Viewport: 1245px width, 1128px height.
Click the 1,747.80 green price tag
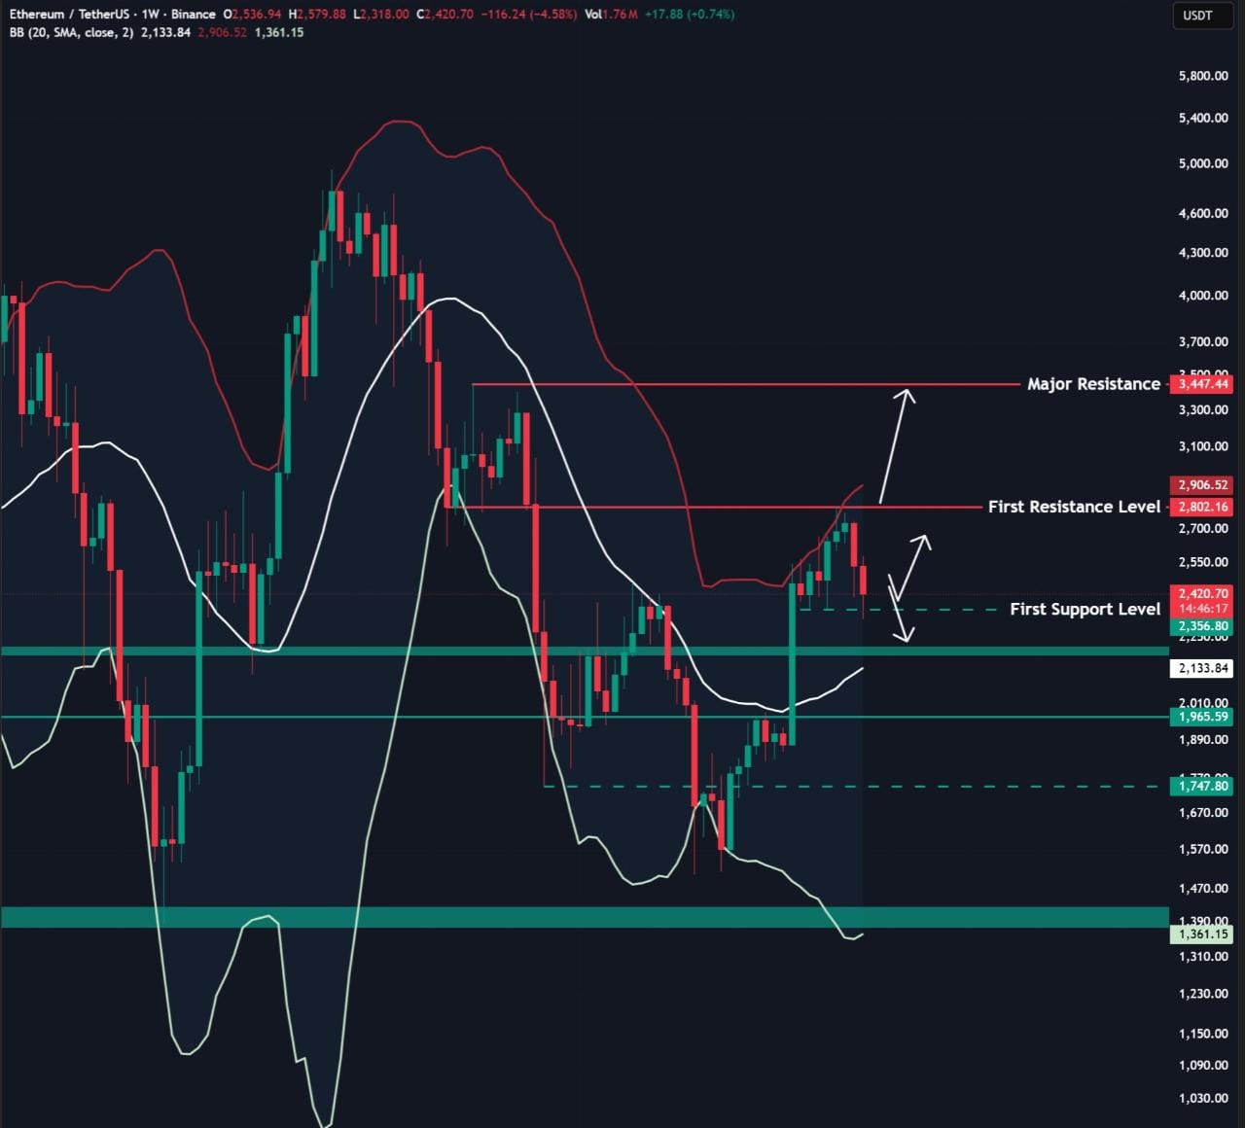coord(1203,786)
